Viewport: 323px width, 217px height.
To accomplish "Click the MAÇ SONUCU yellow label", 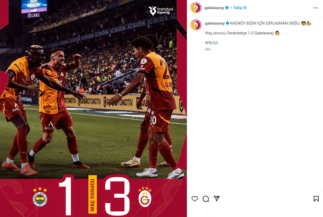I will [x=92, y=194].
